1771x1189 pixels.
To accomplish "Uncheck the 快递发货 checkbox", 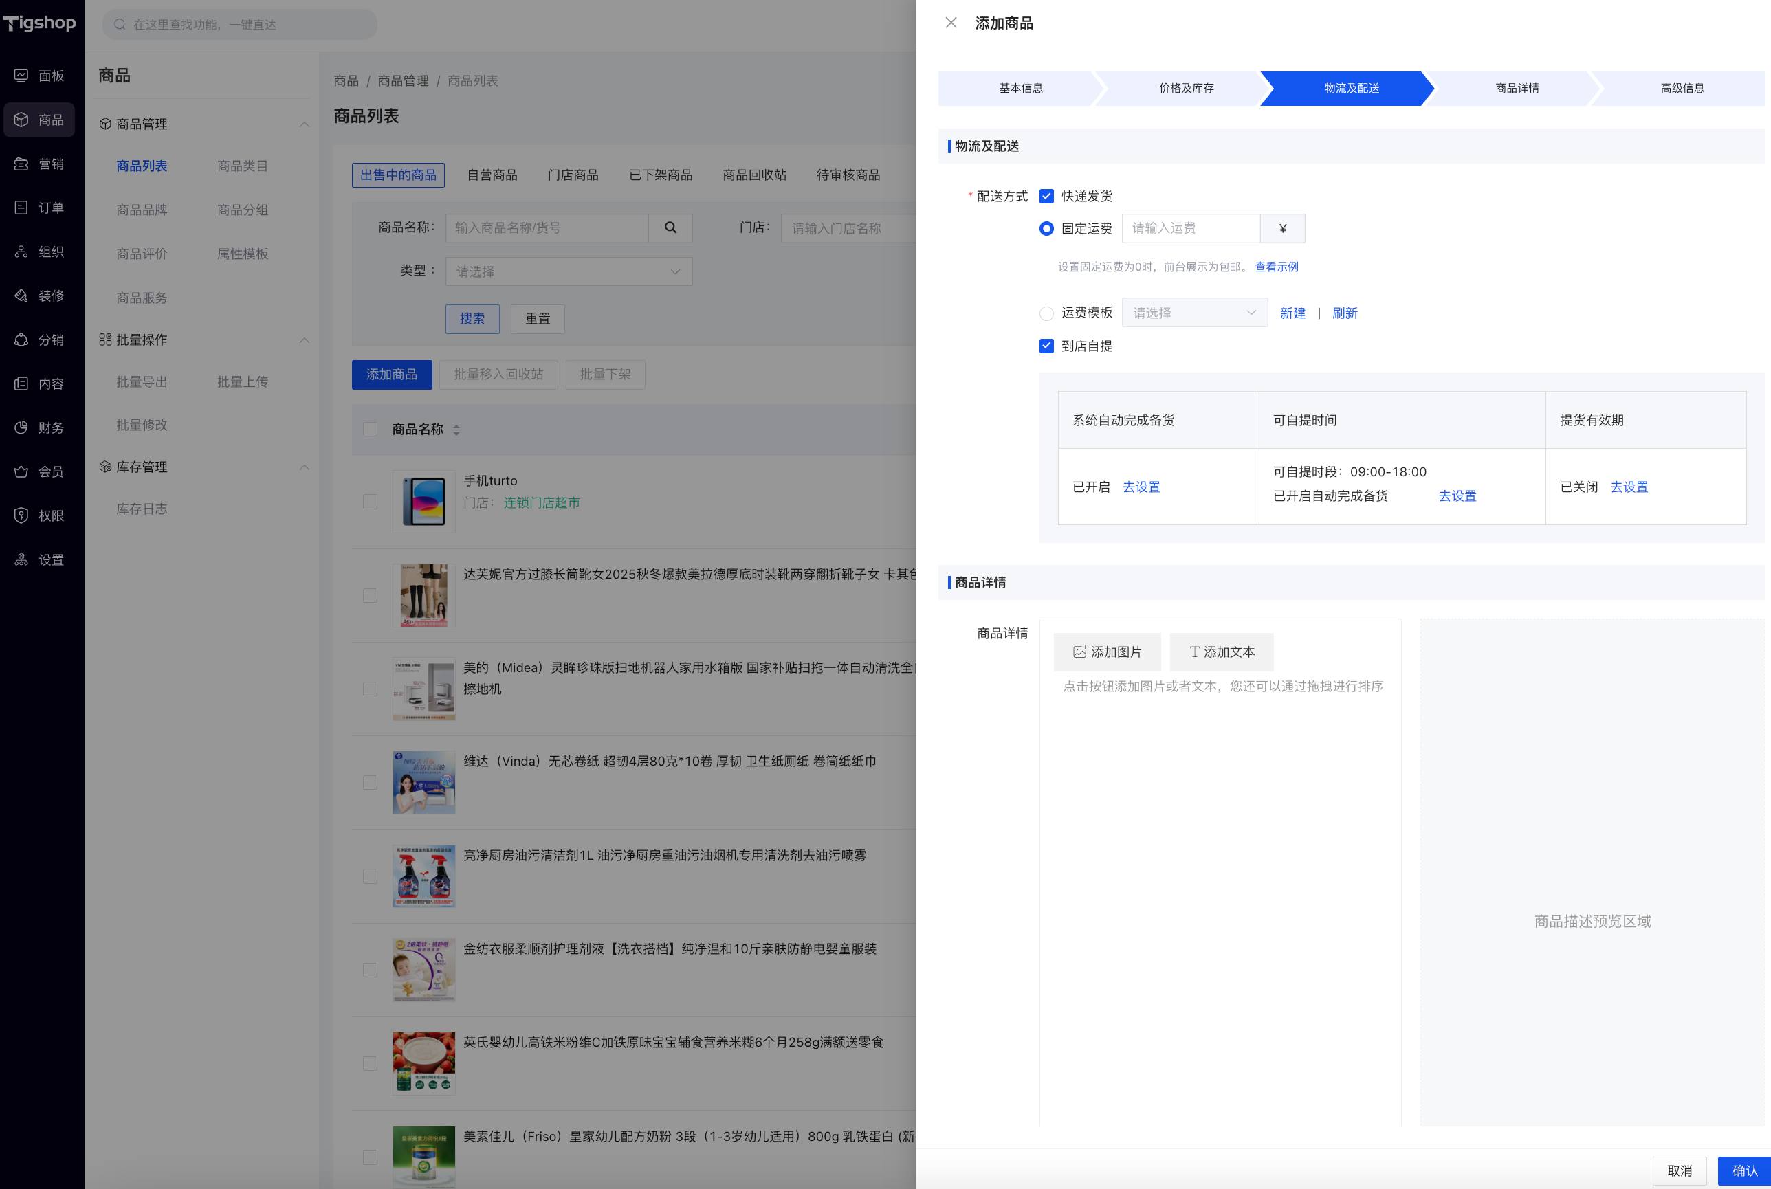I will coord(1046,197).
